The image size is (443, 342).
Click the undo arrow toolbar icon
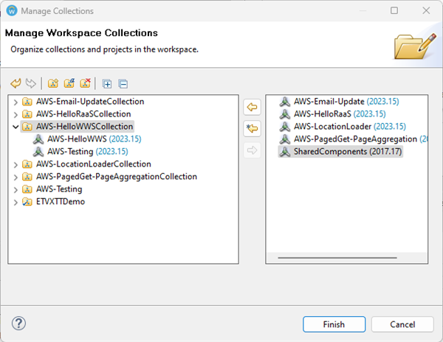[16, 83]
